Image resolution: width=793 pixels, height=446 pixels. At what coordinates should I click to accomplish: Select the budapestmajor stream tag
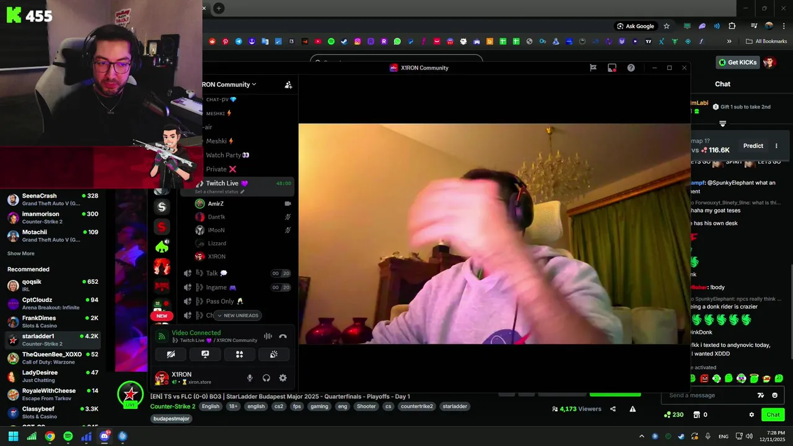coord(172,419)
